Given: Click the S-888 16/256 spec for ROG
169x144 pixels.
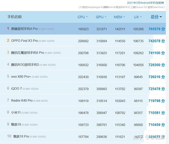Looking at the screenshot, I should (x=48, y=65).
